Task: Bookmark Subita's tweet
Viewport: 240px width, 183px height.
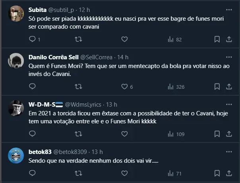Action: 217,39
